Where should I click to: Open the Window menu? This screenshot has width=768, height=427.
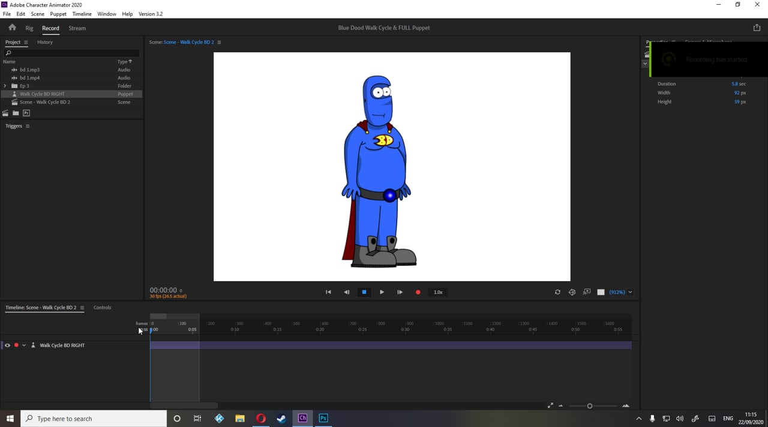[107, 14]
